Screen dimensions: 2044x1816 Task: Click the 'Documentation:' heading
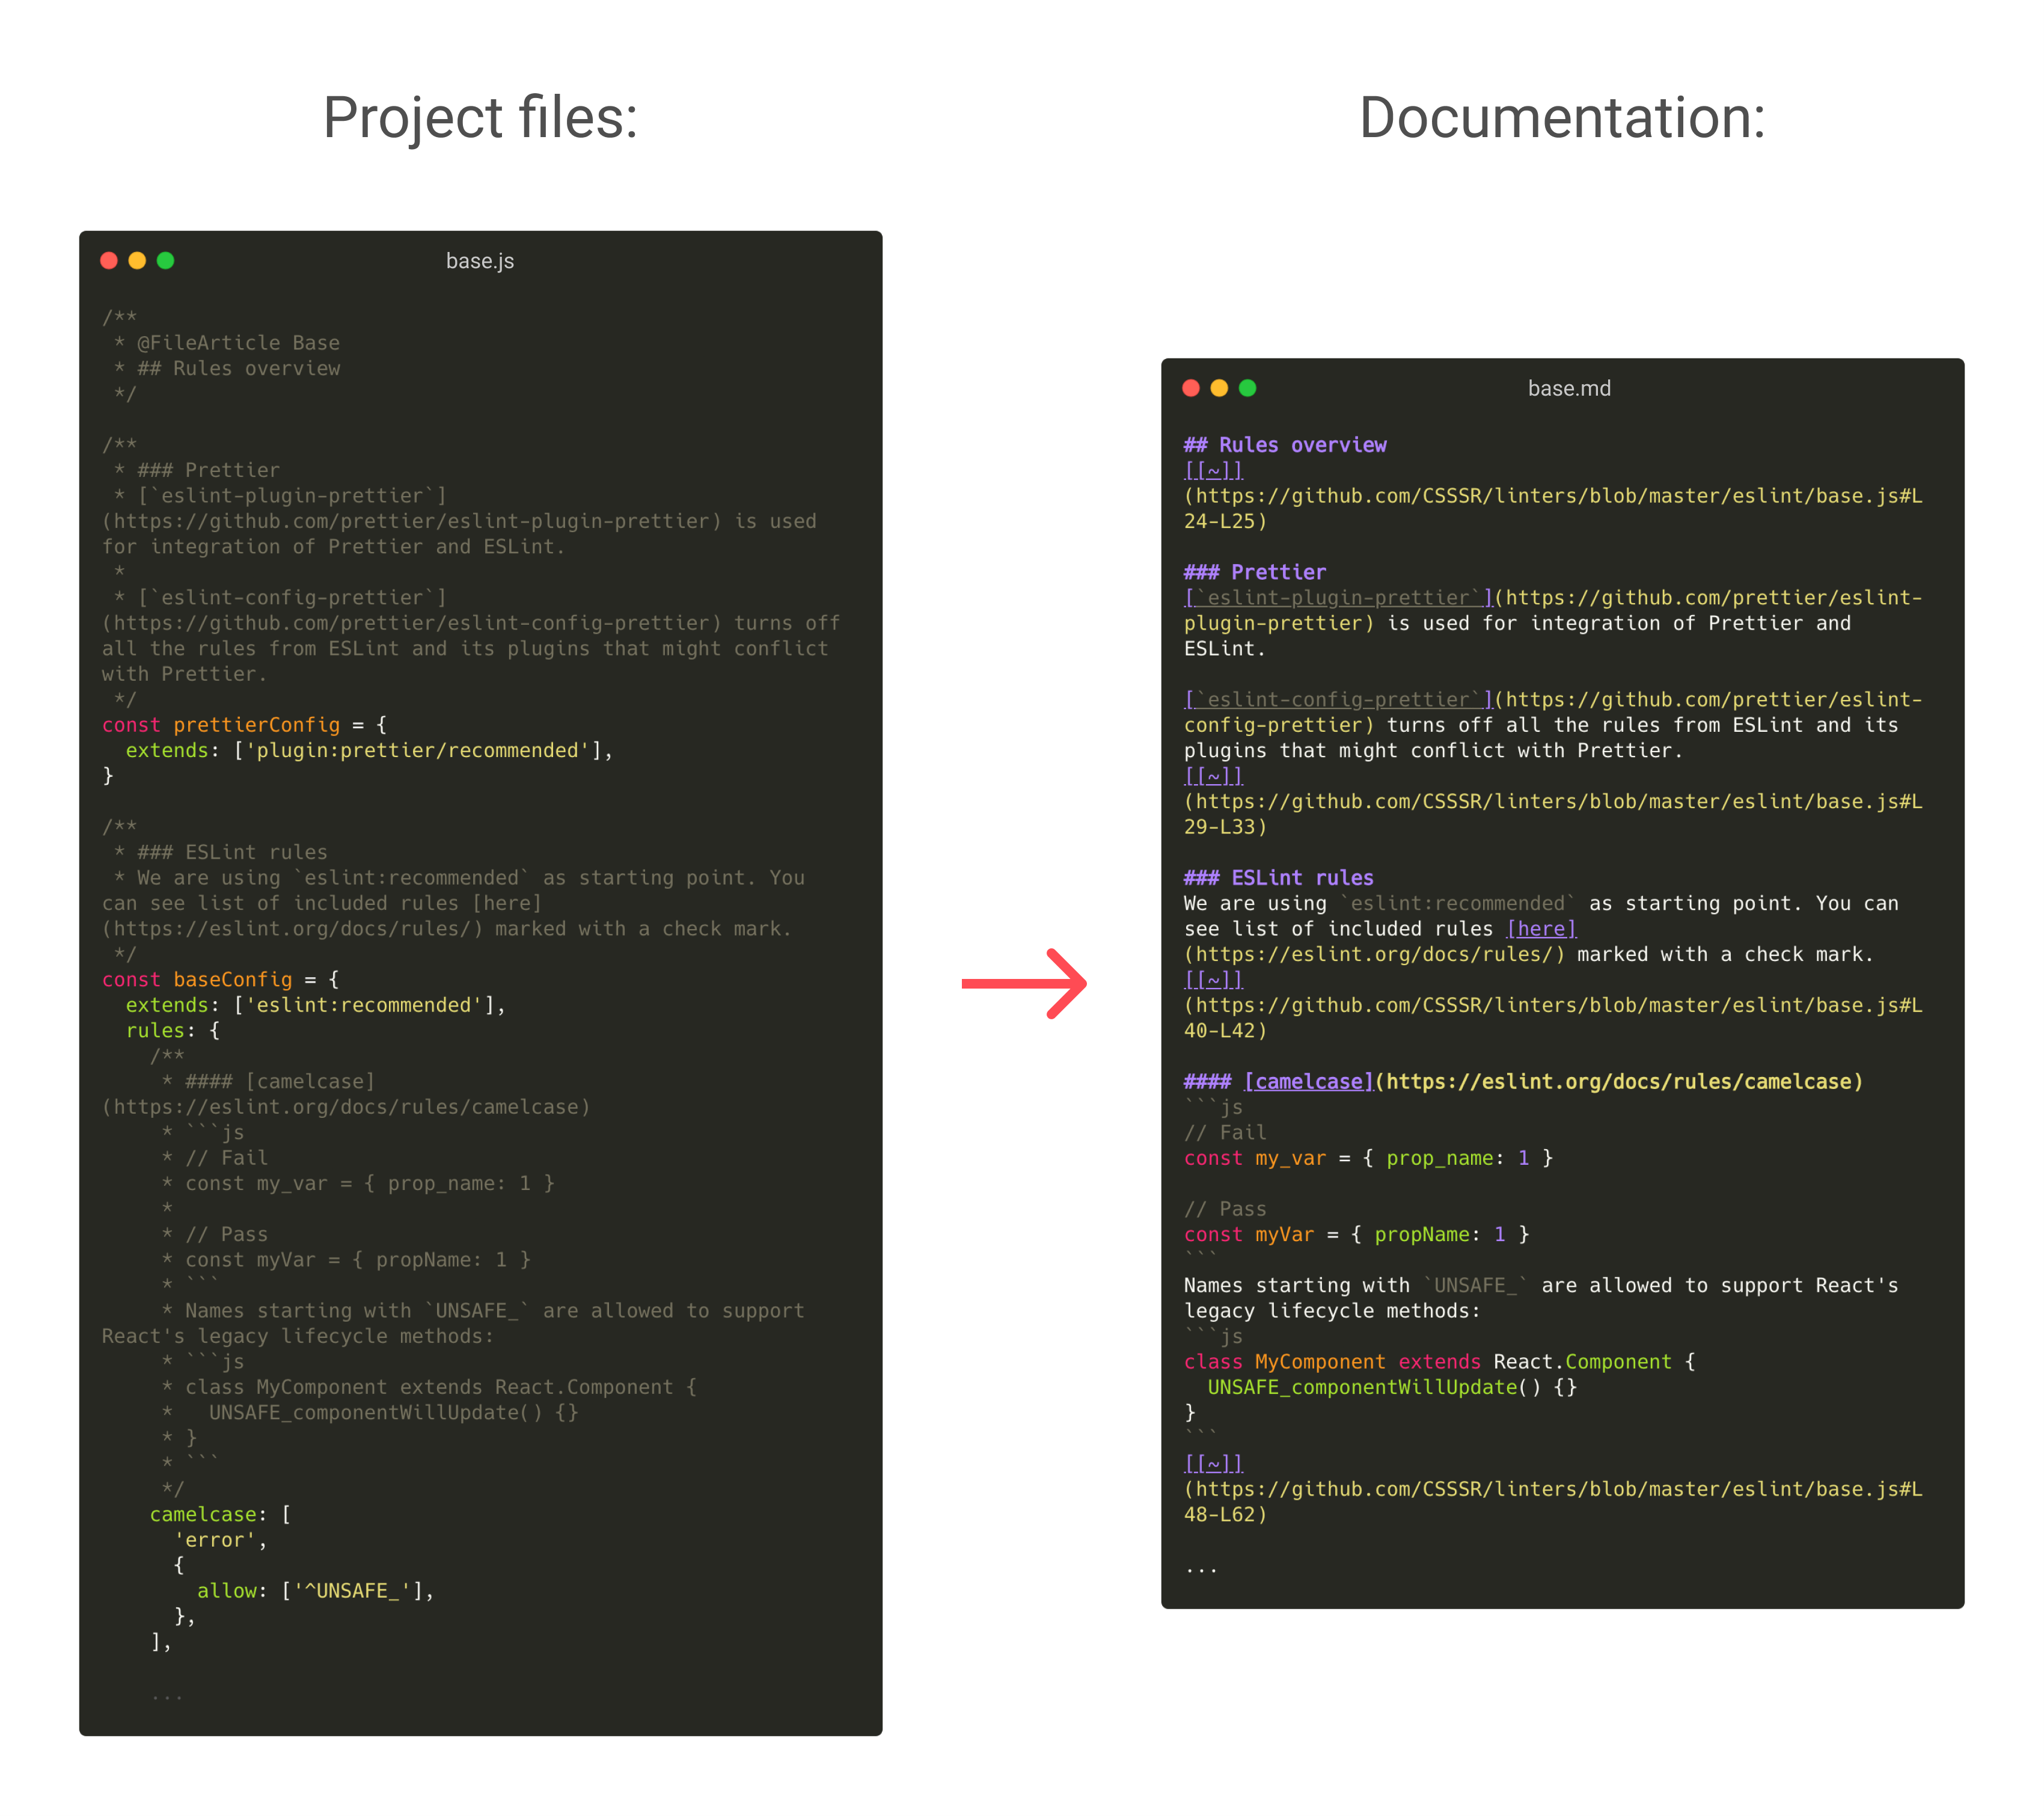pyautogui.click(x=1562, y=118)
